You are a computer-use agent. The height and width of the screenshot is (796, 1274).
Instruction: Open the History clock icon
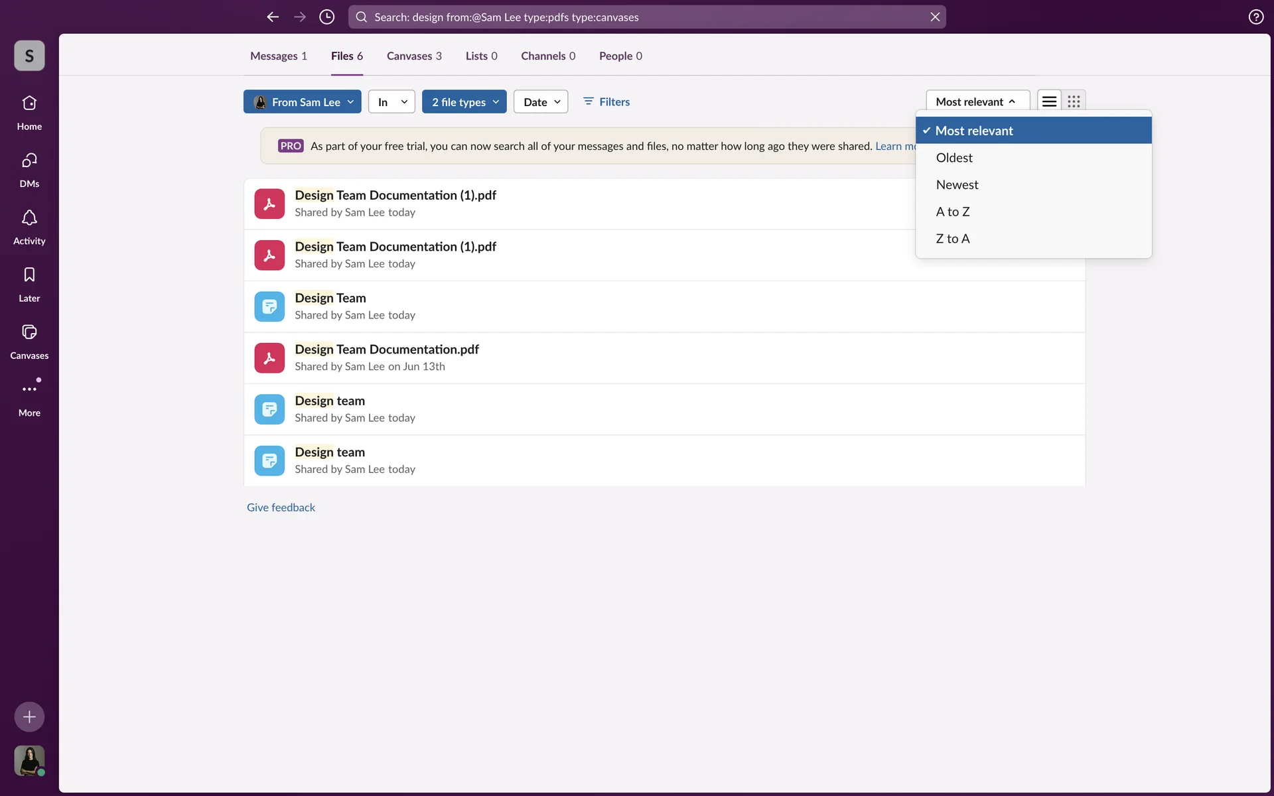coord(326,17)
